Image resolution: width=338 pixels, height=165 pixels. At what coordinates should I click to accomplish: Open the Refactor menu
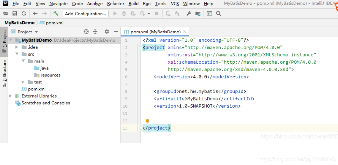115,4
